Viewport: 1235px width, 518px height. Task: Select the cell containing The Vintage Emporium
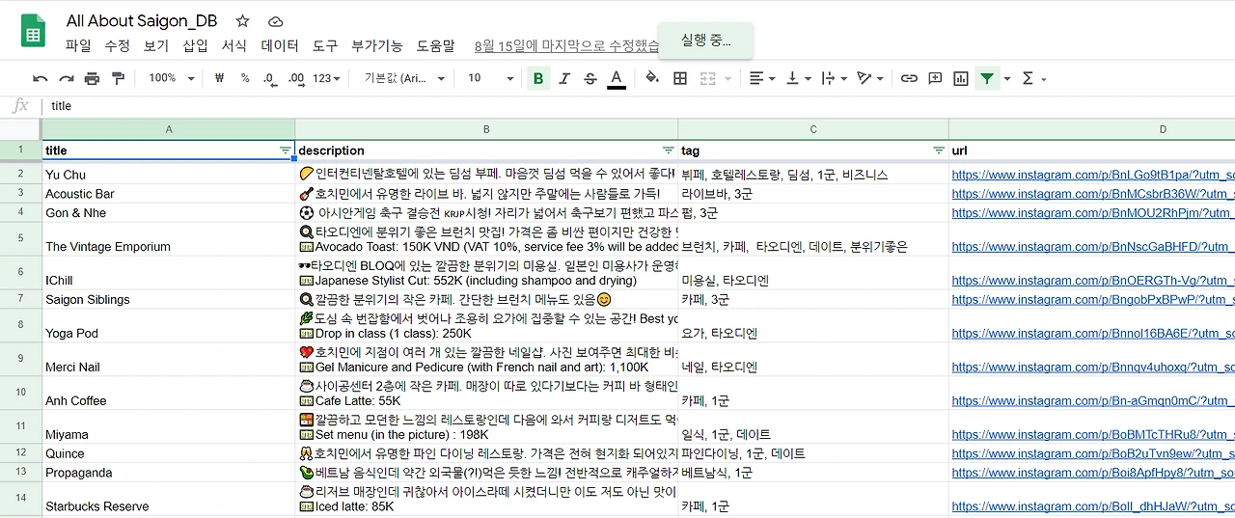pos(169,239)
